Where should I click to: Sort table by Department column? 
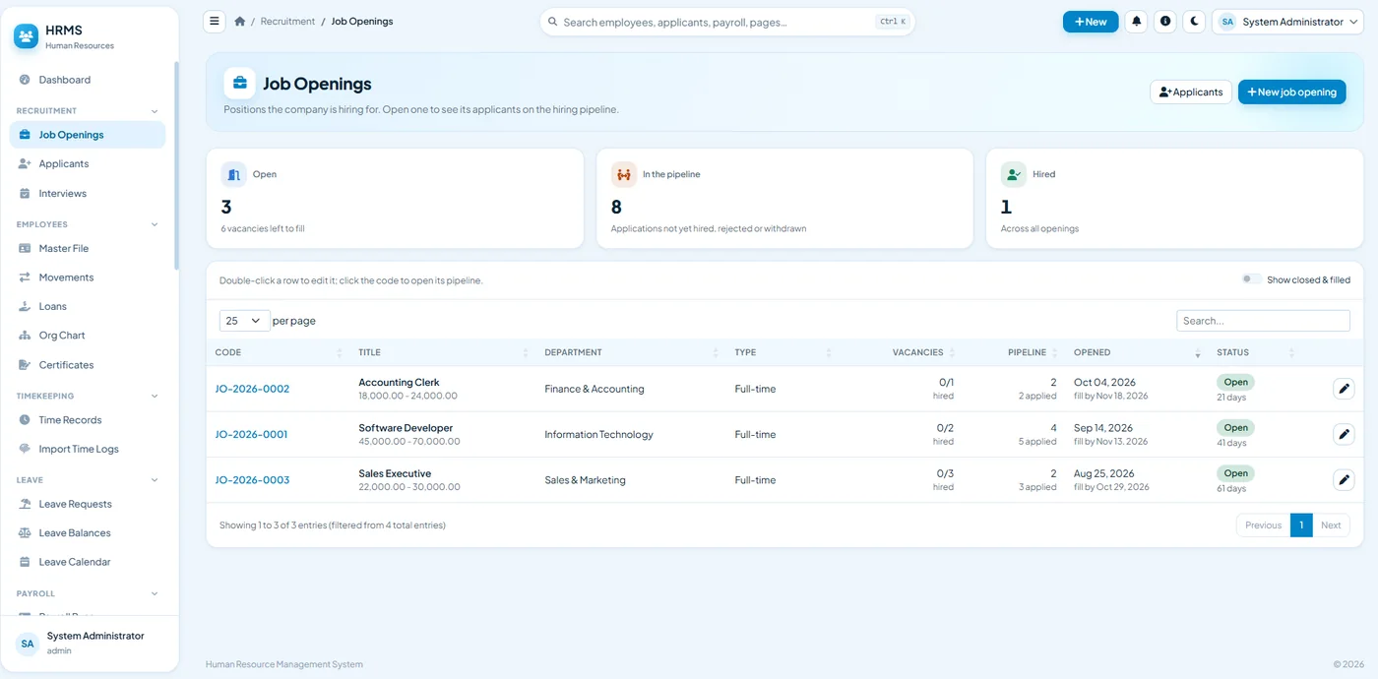pos(631,352)
